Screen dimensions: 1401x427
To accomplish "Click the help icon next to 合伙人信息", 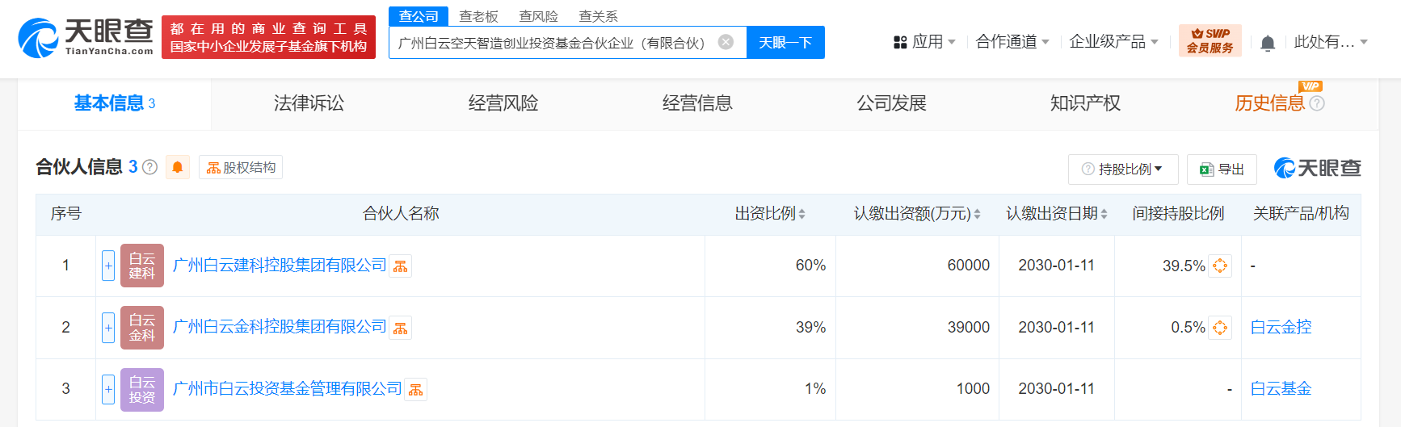I will tap(149, 167).
